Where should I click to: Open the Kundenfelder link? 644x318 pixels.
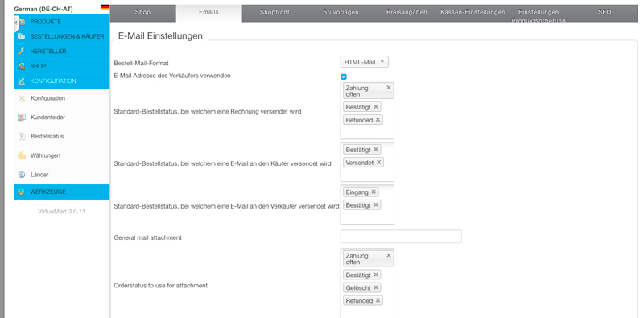coord(47,118)
